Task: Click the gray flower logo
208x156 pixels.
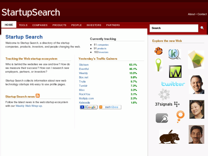Action: tap(164, 94)
